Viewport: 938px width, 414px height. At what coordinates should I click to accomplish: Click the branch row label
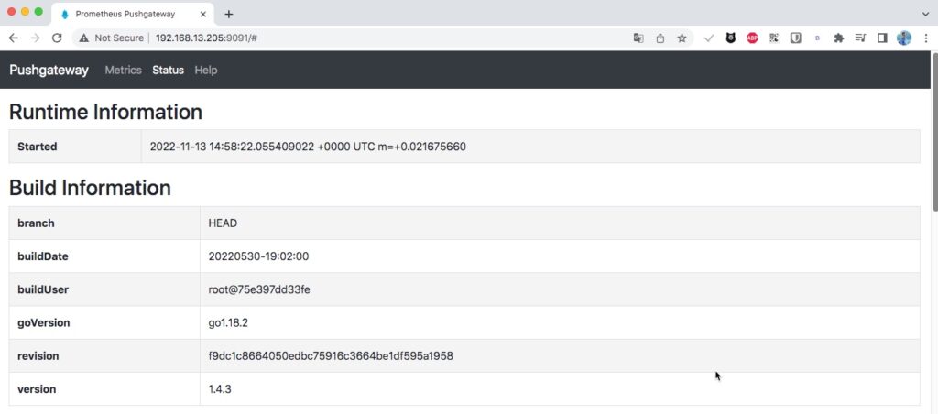(36, 223)
